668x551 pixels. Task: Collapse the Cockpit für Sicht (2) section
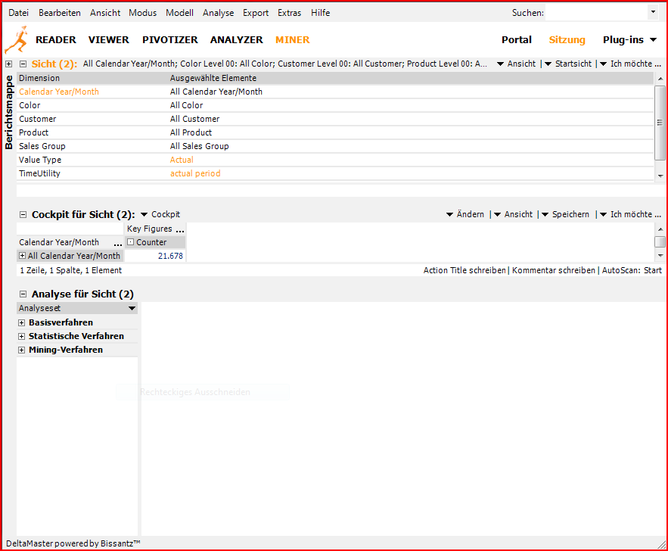coord(23,214)
